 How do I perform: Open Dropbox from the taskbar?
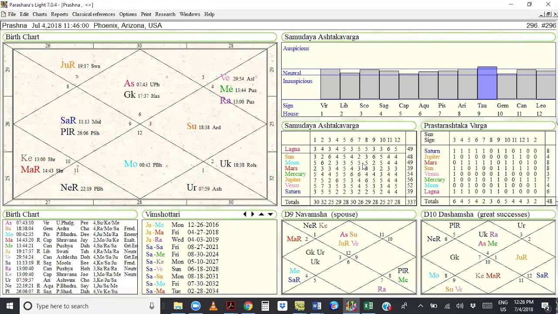click(x=282, y=306)
